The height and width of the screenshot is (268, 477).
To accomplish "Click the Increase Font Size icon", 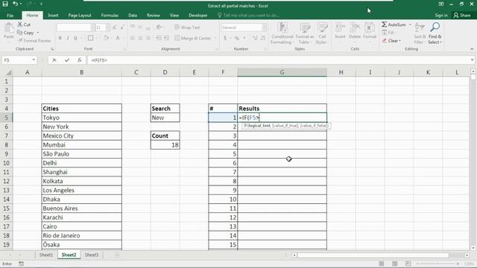I will click(x=114, y=28).
